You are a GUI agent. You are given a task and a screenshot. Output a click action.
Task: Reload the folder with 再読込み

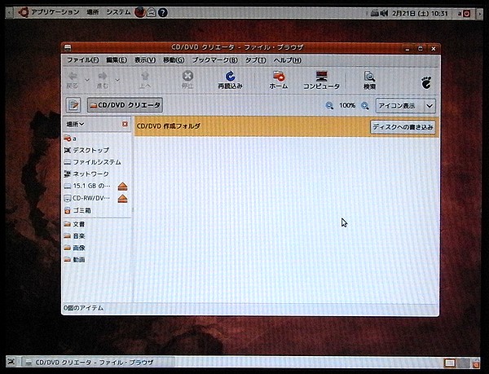[230, 80]
